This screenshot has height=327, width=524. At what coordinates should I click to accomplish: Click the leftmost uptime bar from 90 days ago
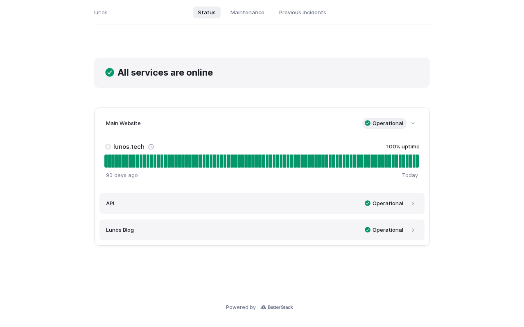click(x=106, y=161)
